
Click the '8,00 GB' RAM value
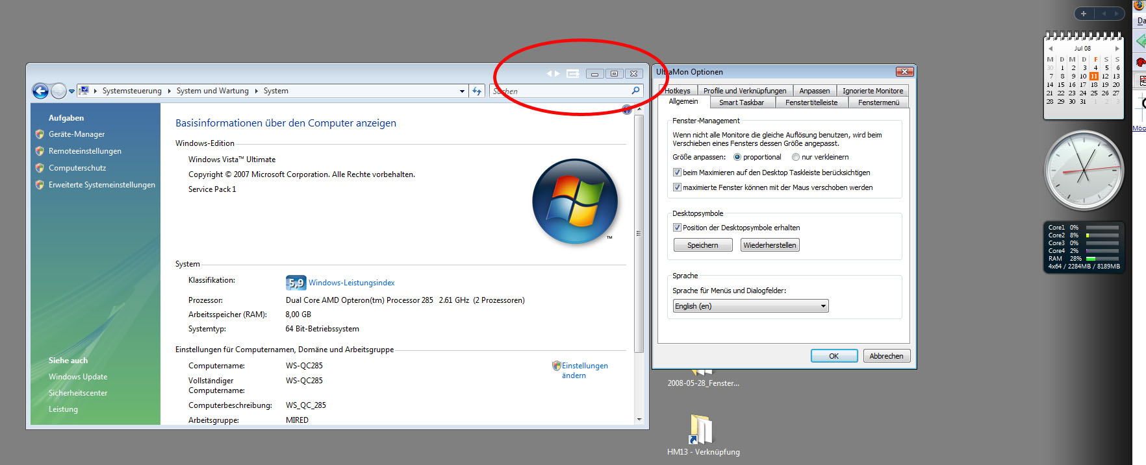click(298, 315)
